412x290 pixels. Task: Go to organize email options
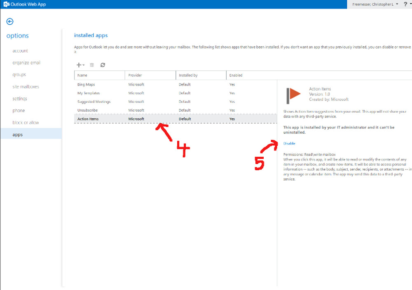(26, 63)
